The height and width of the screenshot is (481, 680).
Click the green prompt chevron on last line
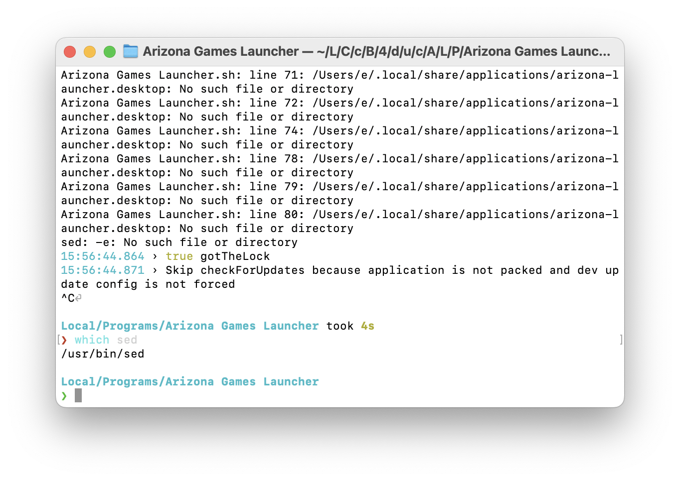[64, 396]
